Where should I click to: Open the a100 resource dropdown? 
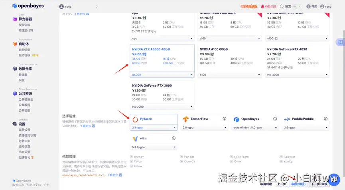pyautogui.click(x=230, y=75)
